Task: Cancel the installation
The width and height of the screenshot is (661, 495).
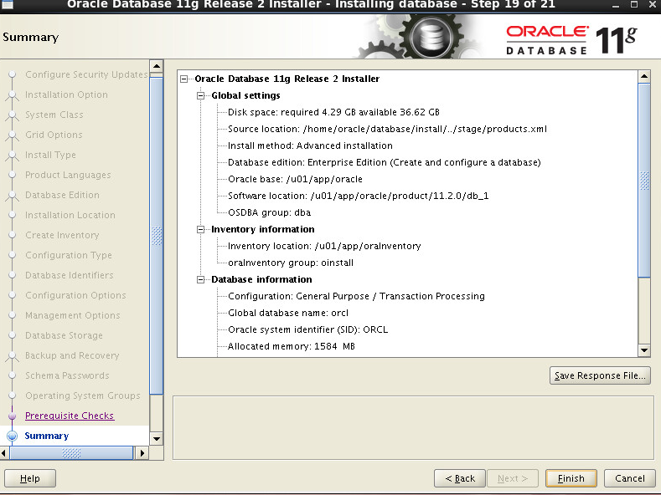Action: tap(629, 478)
